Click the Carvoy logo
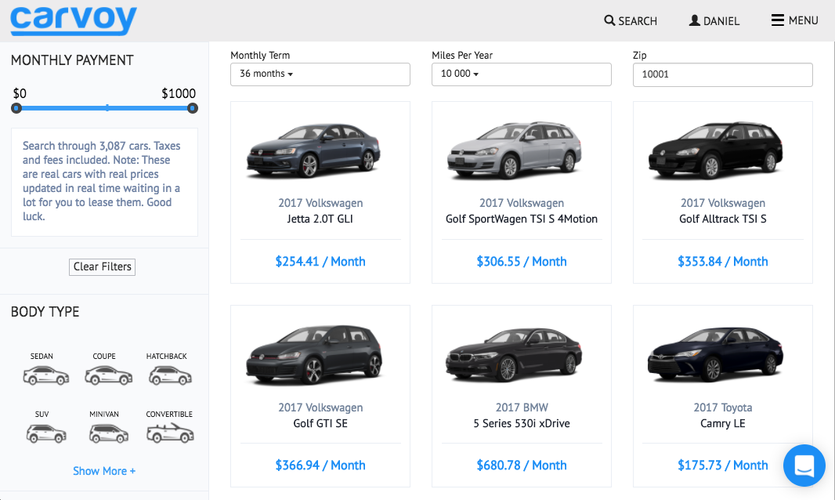Screen dimensions: 835x500 pos(72,20)
